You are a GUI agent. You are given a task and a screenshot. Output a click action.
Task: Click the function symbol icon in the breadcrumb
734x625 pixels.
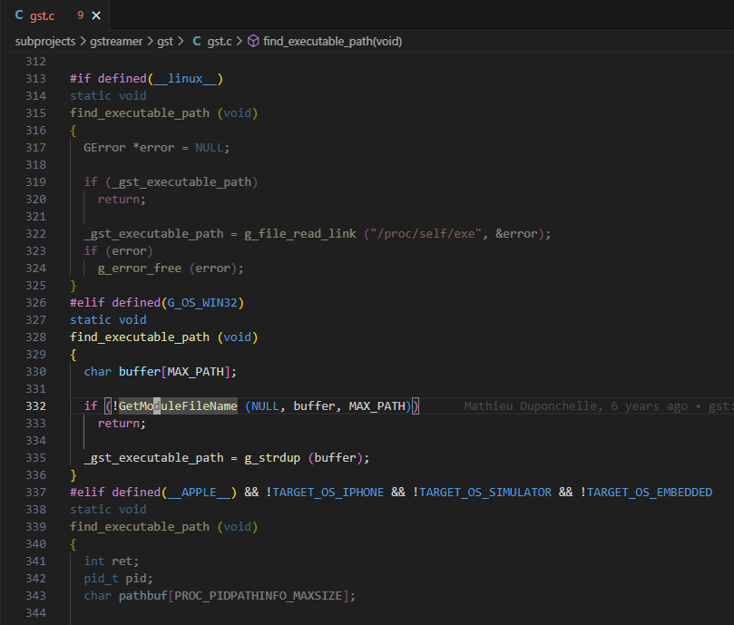click(x=253, y=41)
